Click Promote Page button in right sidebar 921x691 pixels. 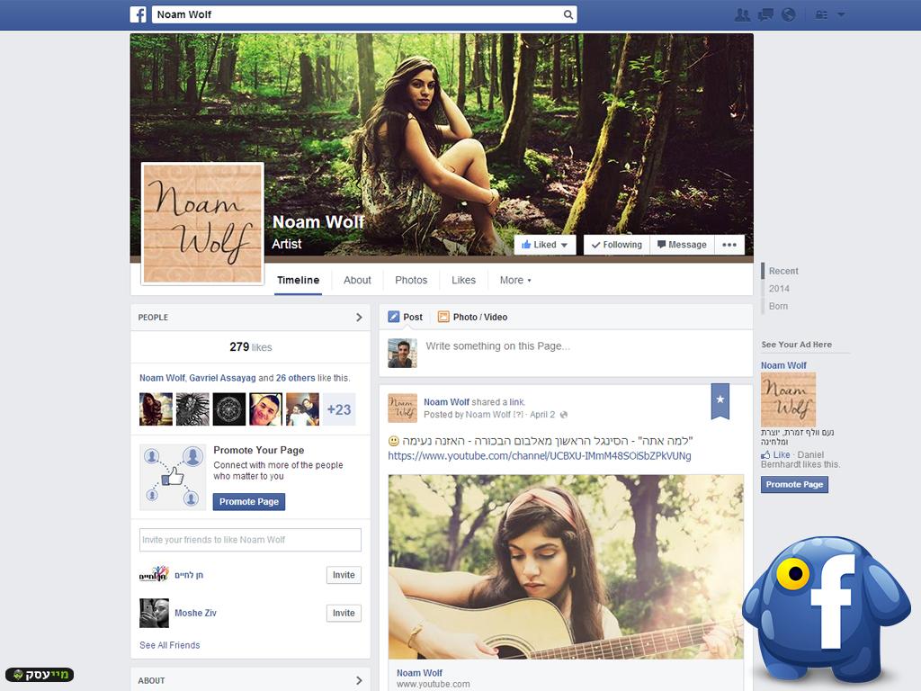795,485
